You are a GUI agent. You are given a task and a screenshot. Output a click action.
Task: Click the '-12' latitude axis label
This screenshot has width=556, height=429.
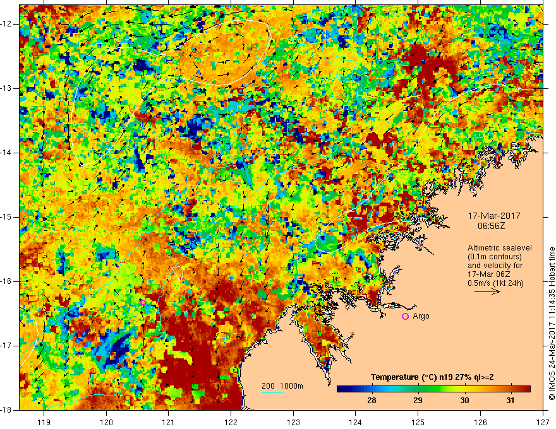(x=6, y=24)
